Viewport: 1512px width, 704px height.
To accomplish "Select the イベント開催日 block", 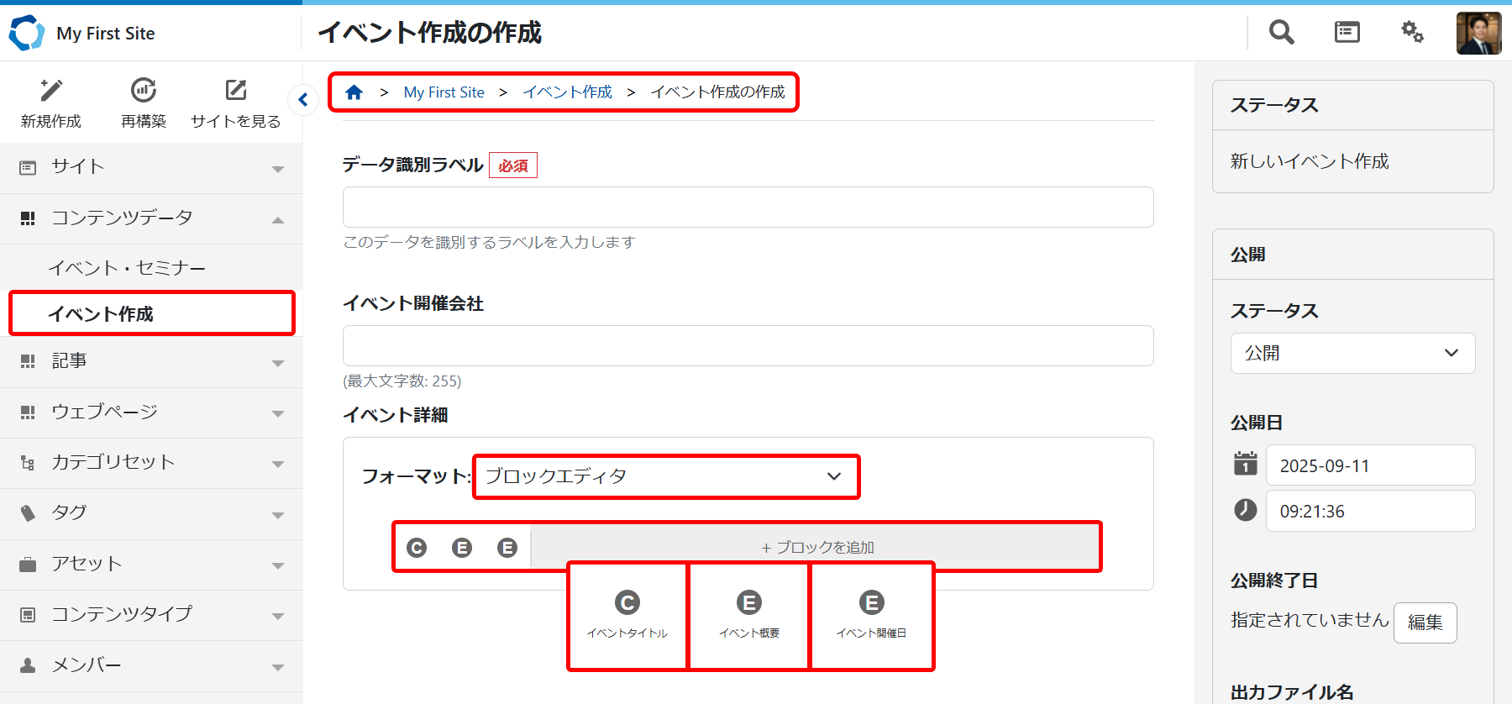I will click(871, 616).
